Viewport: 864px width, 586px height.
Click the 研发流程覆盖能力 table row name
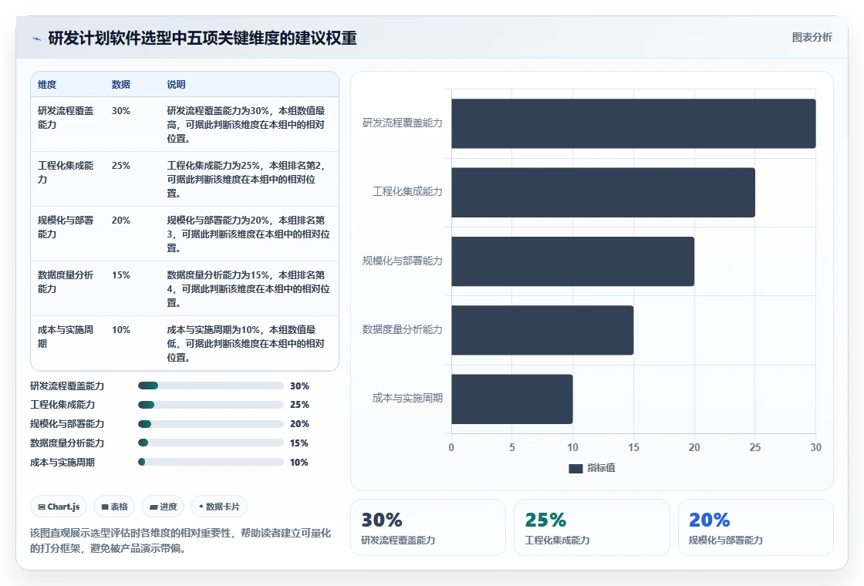tap(66, 117)
